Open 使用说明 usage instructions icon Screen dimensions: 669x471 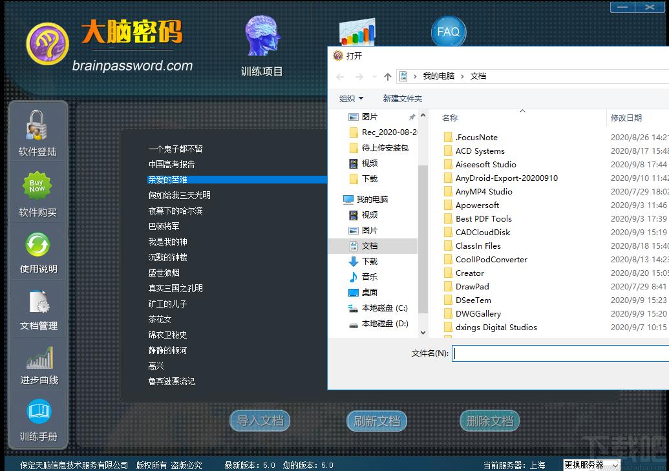click(x=37, y=245)
